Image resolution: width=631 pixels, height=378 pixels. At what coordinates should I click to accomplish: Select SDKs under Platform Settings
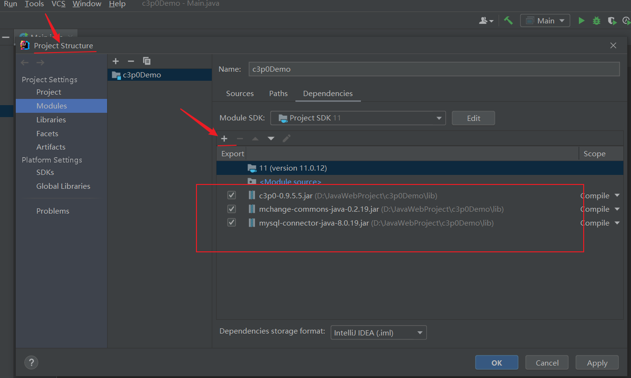pyautogui.click(x=45, y=172)
